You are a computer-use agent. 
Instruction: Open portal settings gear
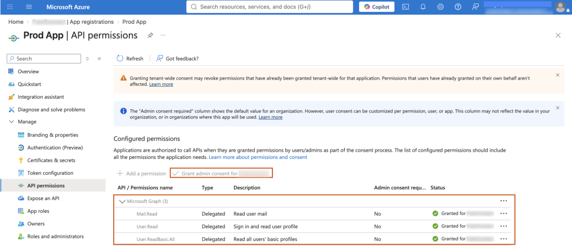[x=440, y=7]
